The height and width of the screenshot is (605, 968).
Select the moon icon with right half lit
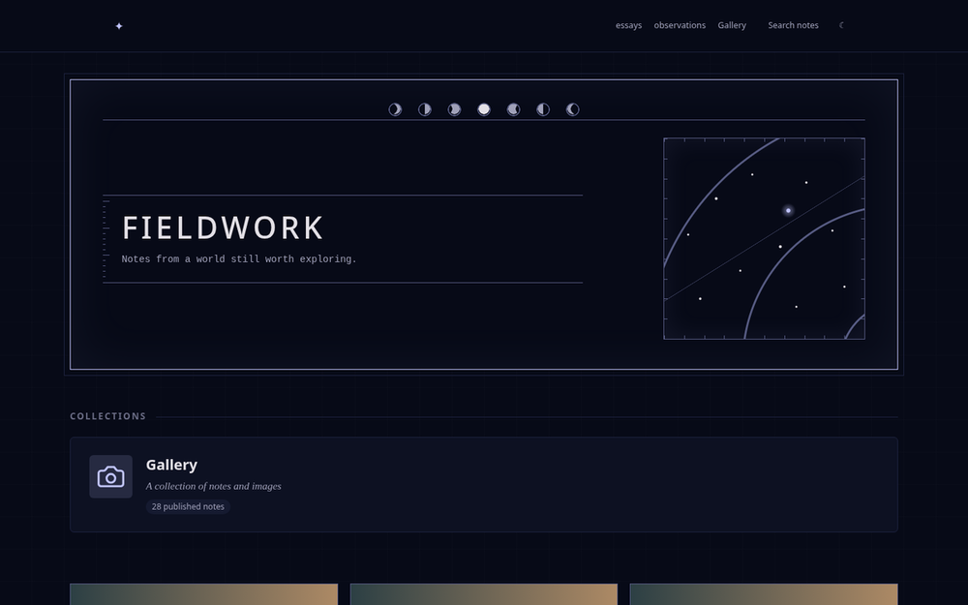click(425, 109)
